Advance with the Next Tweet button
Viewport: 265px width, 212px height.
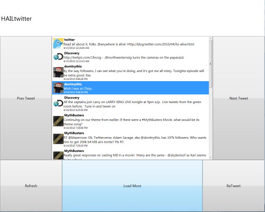point(238,99)
